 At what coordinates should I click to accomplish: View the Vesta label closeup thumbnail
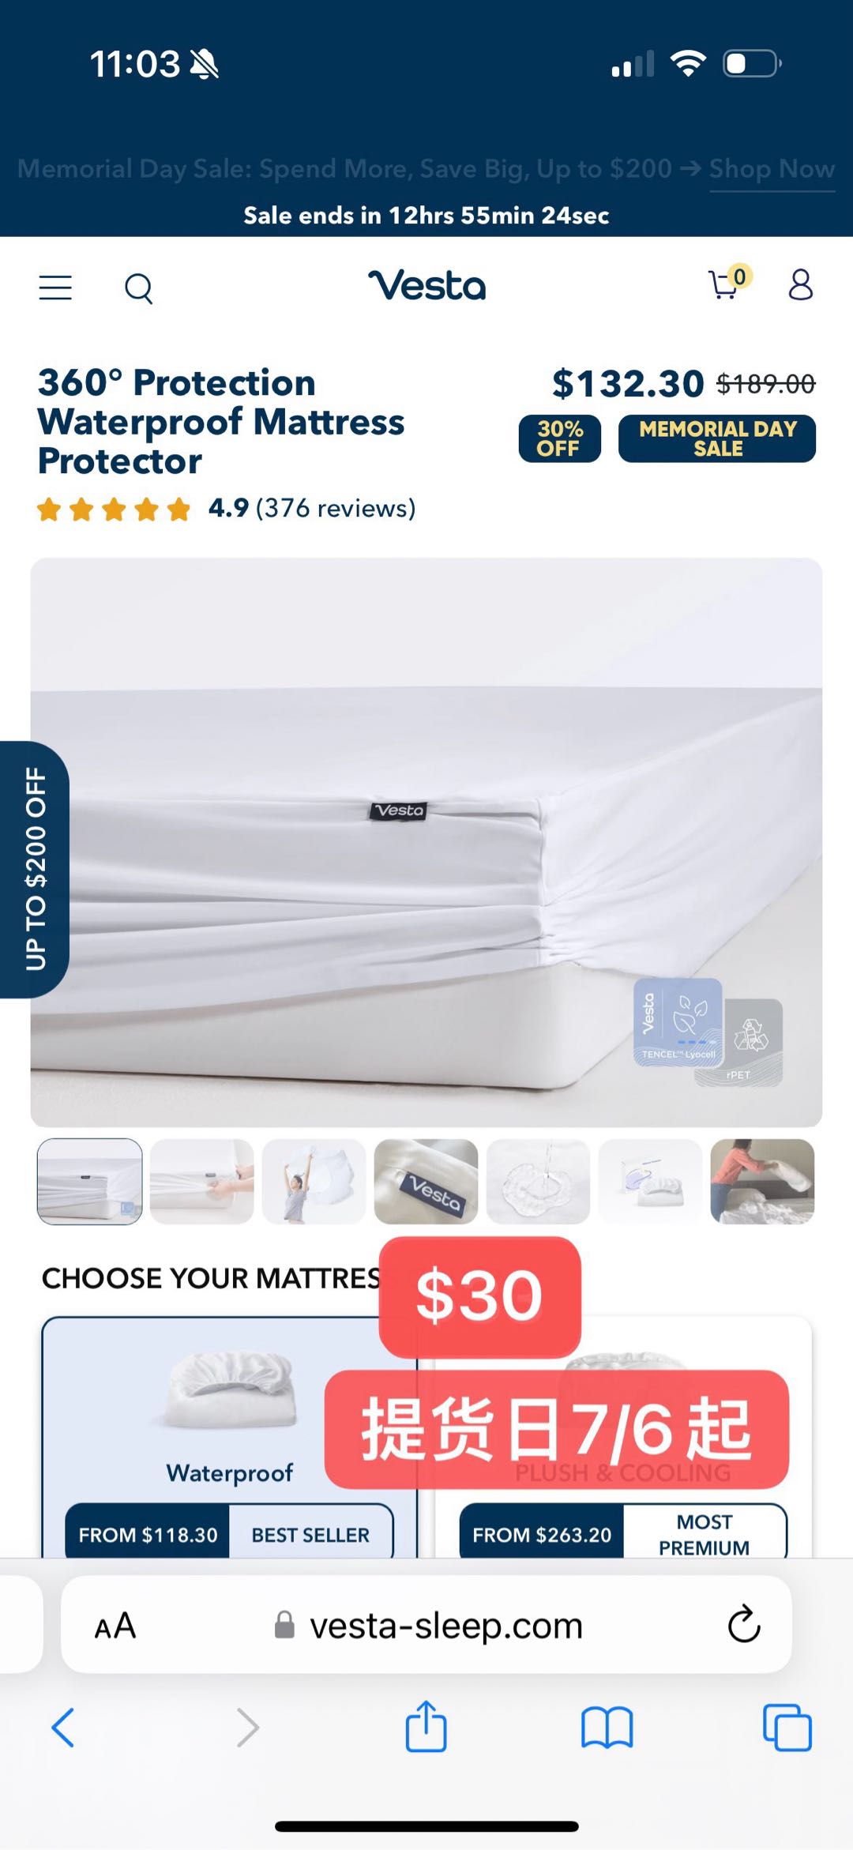pyautogui.click(x=426, y=1182)
